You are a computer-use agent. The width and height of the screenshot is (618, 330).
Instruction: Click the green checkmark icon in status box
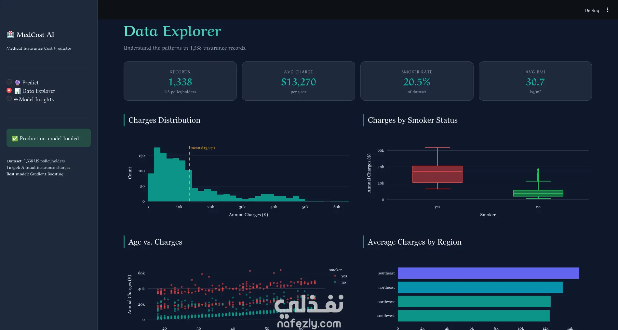tap(15, 138)
